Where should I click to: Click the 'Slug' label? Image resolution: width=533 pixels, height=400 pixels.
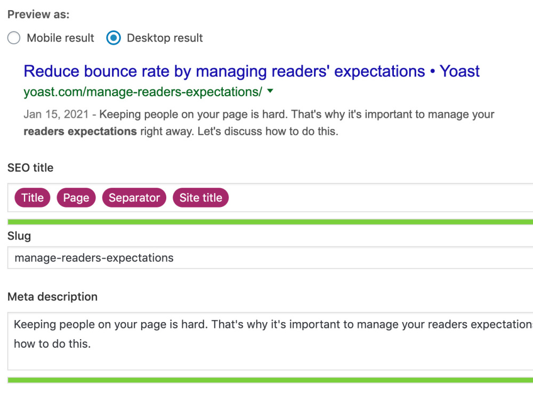pyautogui.click(x=19, y=236)
